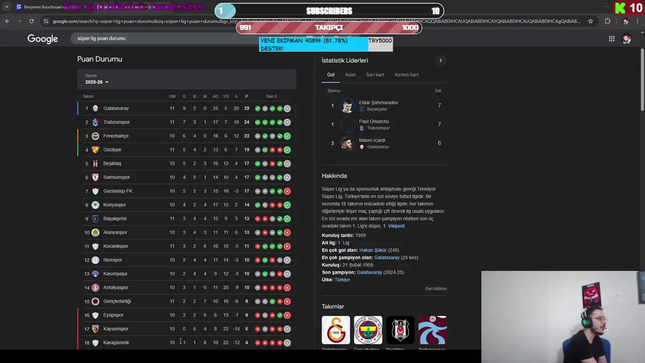Click the Kasımpaşa crest icon
This screenshot has width=645, height=363.
tap(95, 274)
